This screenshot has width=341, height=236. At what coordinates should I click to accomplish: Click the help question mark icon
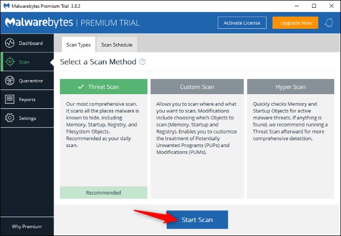coord(143,62)
